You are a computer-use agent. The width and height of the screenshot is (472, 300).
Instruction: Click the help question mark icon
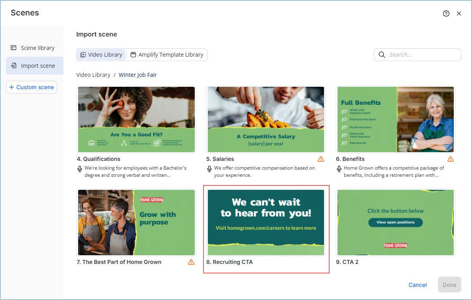pyautogui.click(x=446, y=13)
